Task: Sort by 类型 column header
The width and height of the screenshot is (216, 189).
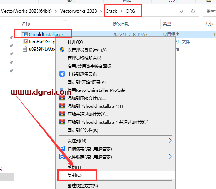Action: [x=167, y=24]
